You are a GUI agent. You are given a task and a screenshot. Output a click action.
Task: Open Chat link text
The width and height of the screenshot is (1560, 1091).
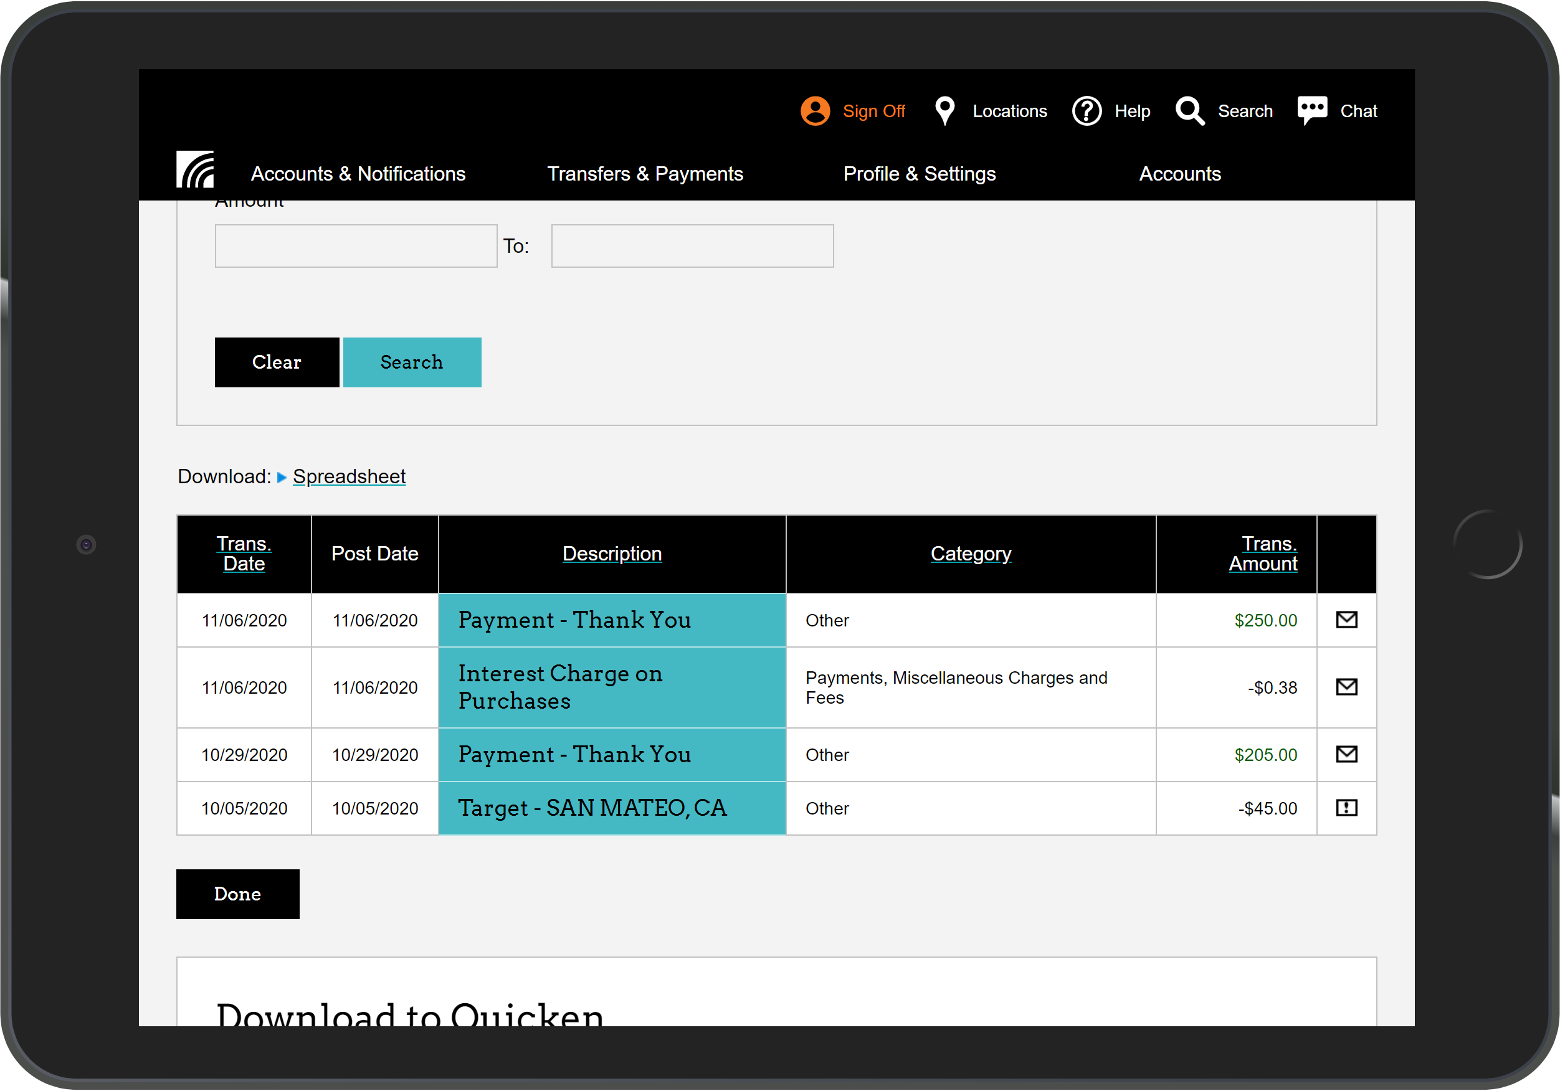pos(1358,111)
